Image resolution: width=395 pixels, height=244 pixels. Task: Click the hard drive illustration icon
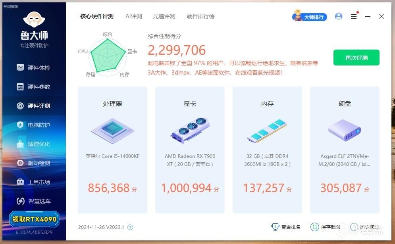pyautogui.click(x=345, y=130)
